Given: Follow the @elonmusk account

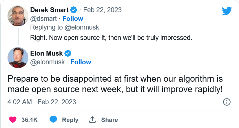Looking at the screenshot, I should coord(81,62).
